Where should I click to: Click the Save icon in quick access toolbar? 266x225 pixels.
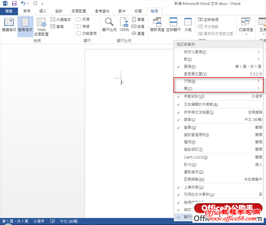coord(14,3)
